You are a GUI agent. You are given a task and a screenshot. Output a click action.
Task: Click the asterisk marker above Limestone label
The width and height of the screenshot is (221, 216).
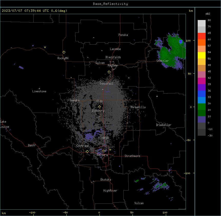[x=39, y=89]
